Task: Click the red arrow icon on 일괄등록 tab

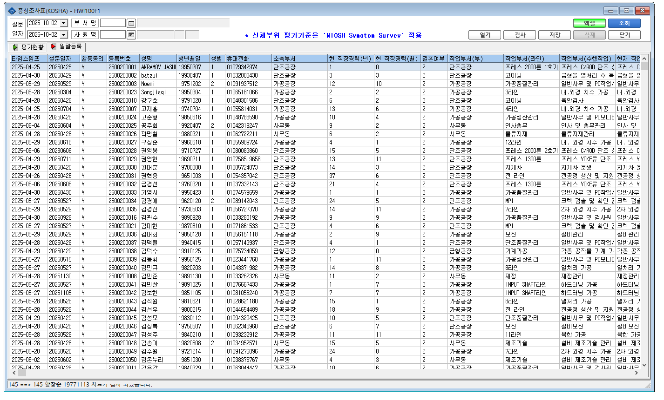Action: [x=54, y=46]
